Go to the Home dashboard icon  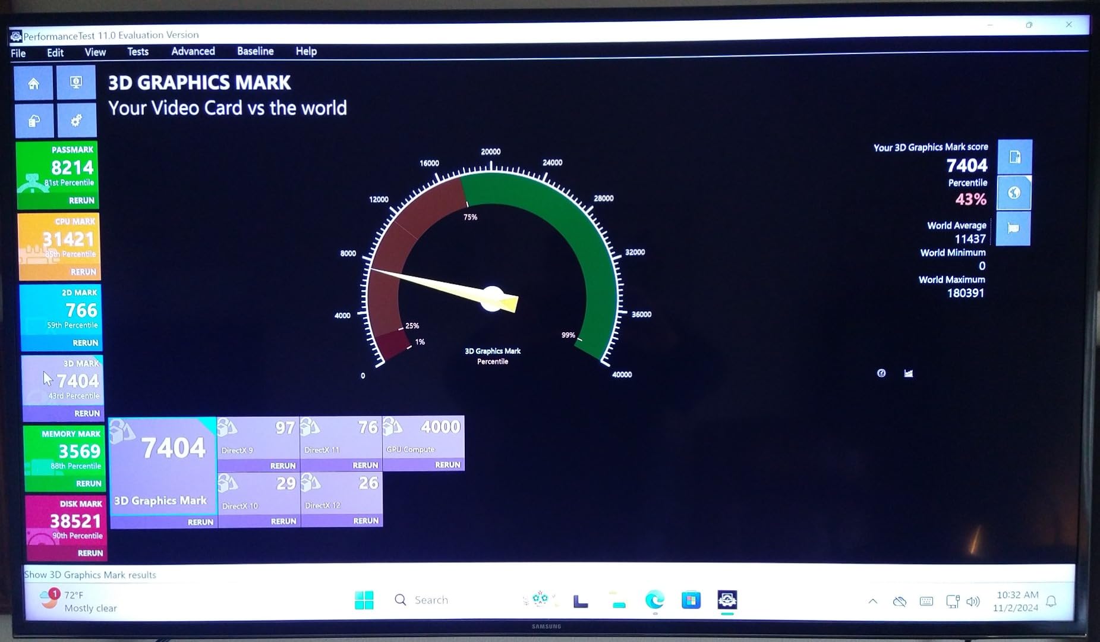(x=33, y=84)
